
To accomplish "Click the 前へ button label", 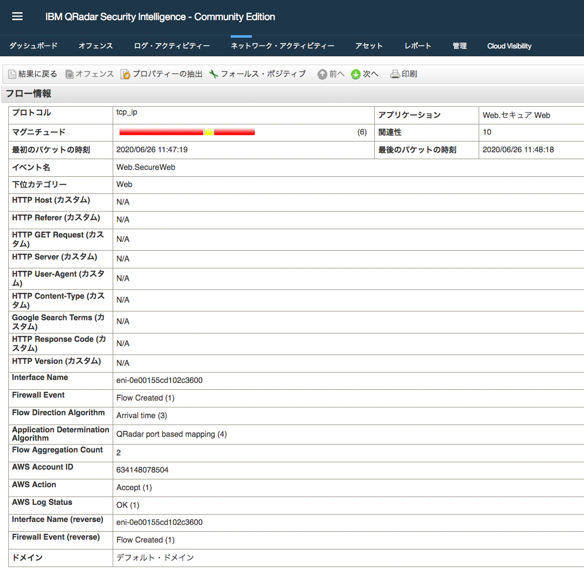I will [337, 74].
